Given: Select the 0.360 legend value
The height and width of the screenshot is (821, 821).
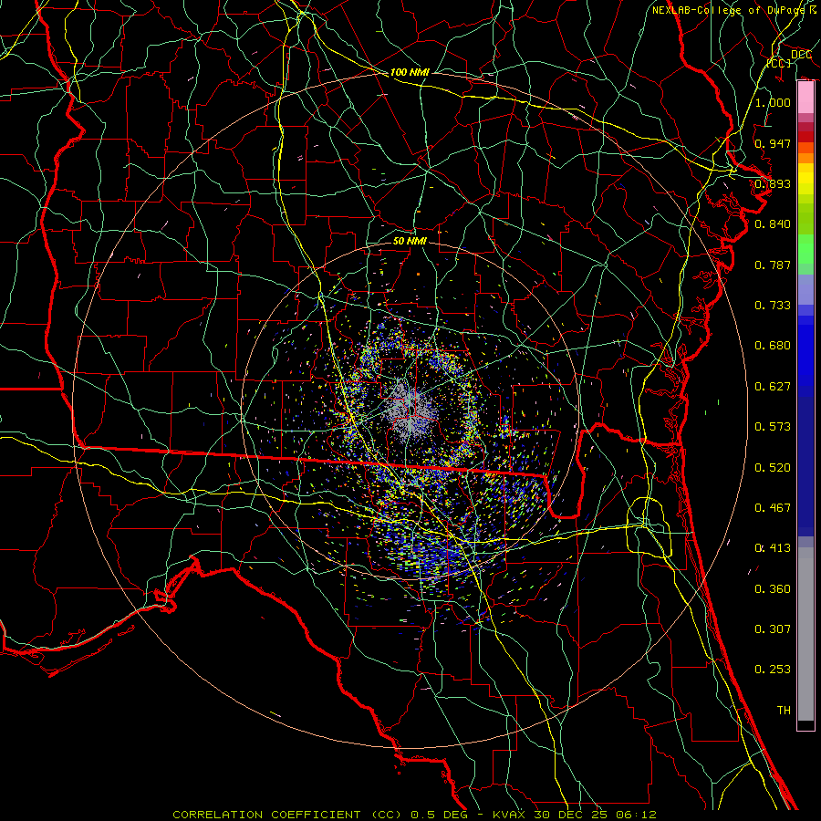Looking at the screenshot, I should 773,589.
